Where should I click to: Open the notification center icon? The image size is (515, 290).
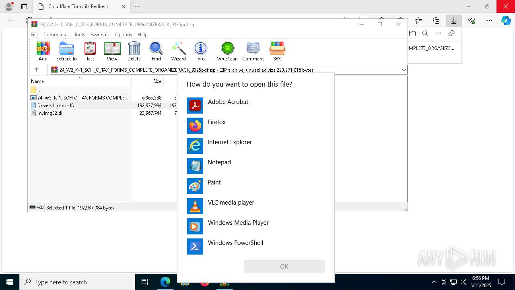(x=502, y=282)
